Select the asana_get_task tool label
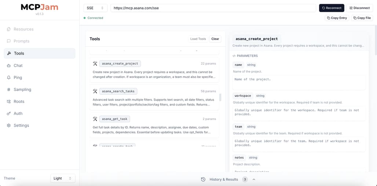This screenshot has height=186, width=377. tap(115, 119)
